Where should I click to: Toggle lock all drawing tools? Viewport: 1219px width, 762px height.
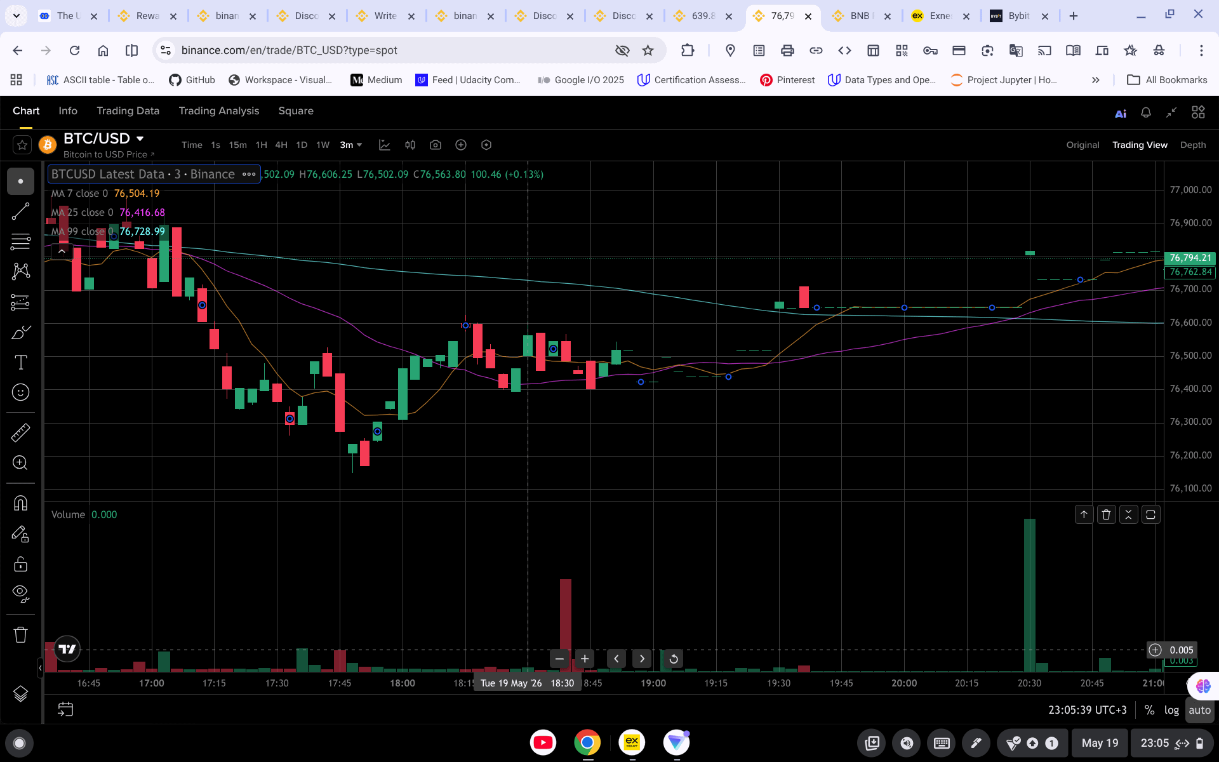point(20,564)
